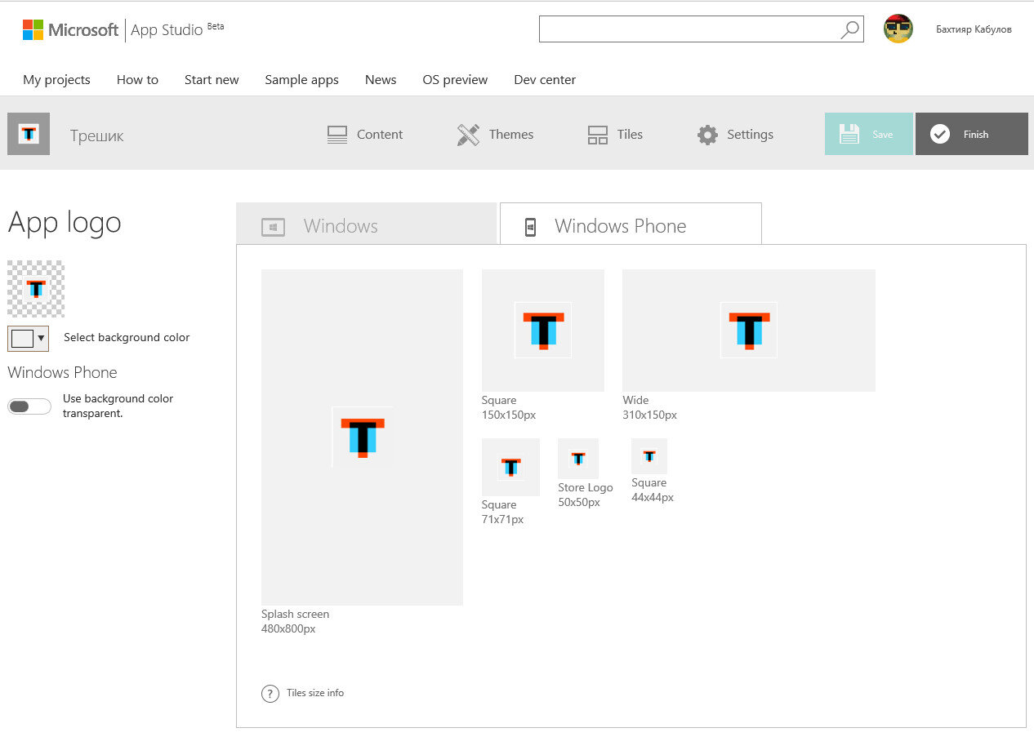Switch to the Windows tab
This screenshot has width=1034, height=737.
(x=366, y=226)
